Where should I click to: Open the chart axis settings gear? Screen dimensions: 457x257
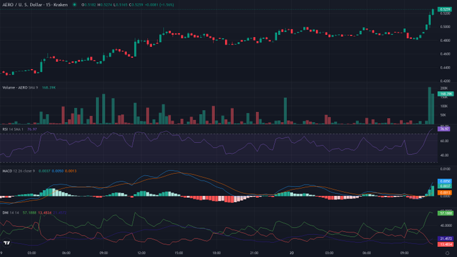click(x=447, y=253)
